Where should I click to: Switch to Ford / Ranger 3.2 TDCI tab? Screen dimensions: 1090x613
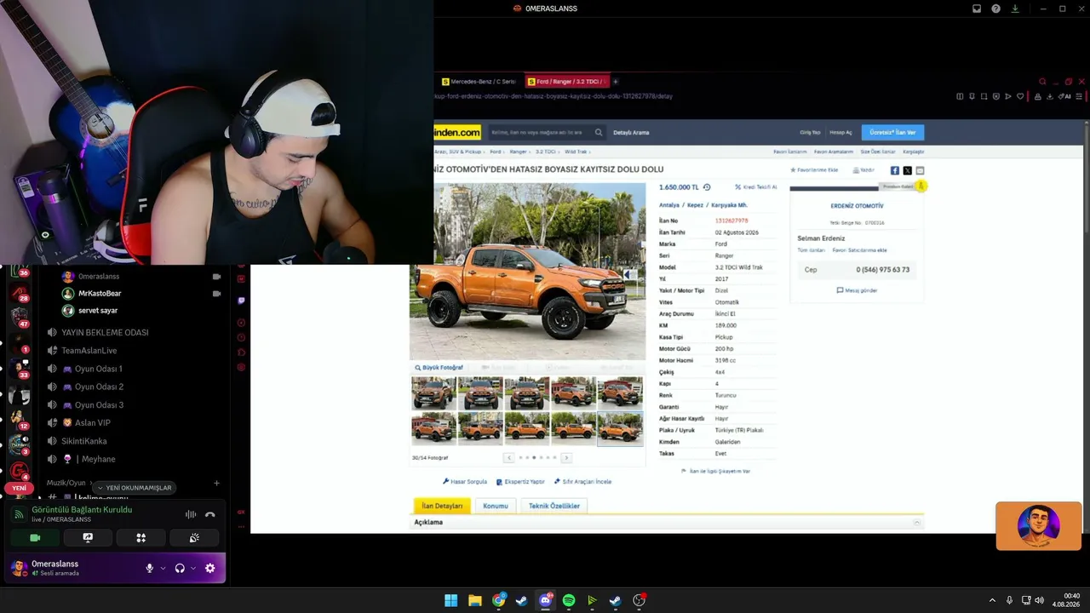pyautogui.click(x=566, y=82)
